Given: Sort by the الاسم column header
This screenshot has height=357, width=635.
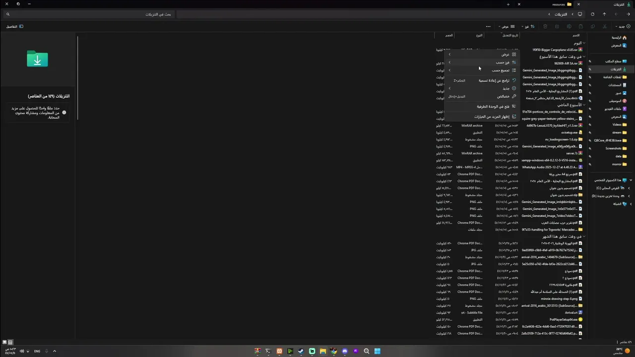Looking at the screenshot, I should coord(575,35).
